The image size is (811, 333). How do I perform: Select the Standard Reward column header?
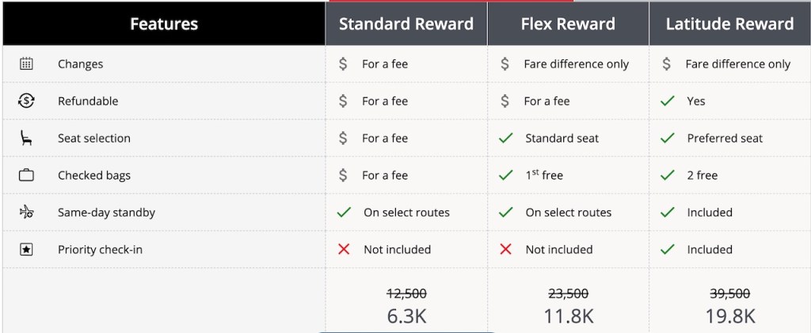tap(406, 24)
